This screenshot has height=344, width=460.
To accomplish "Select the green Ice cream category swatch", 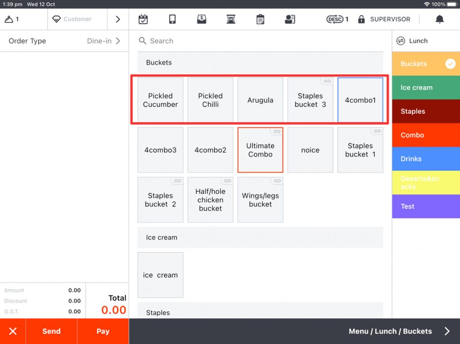I will pyautogui.click(x=426, y=87).
